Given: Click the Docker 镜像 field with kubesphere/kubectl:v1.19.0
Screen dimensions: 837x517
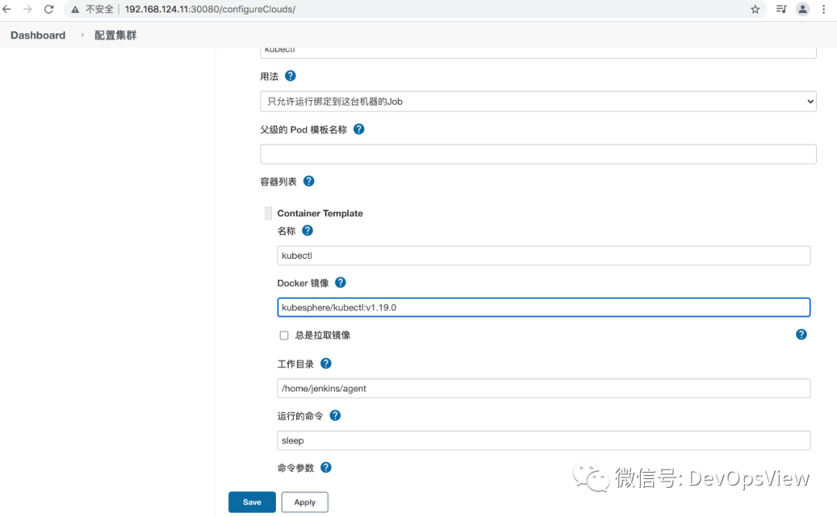Looking at the screenshot, I should pos(543,307).
